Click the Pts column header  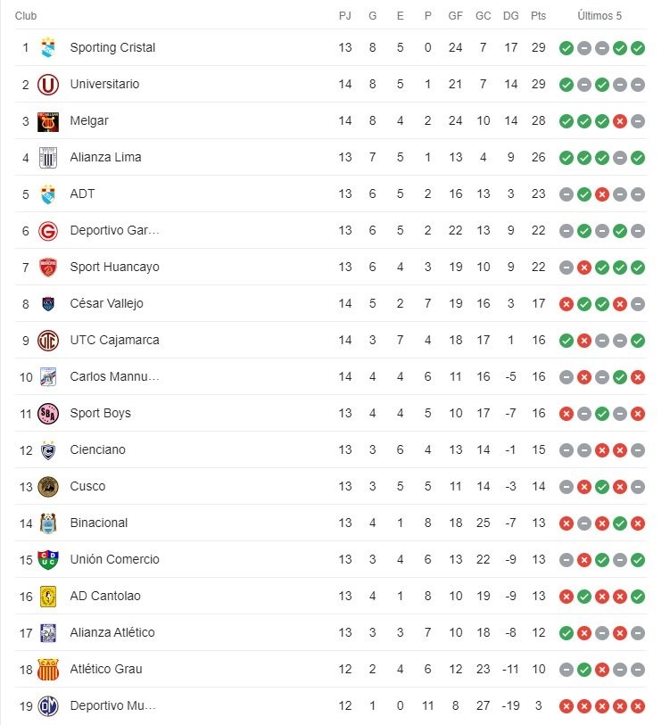click(538, 16)
